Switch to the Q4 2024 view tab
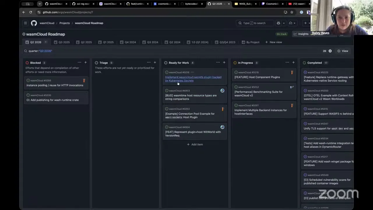Viewport: 373px width, 210px height. pos(128,42)
